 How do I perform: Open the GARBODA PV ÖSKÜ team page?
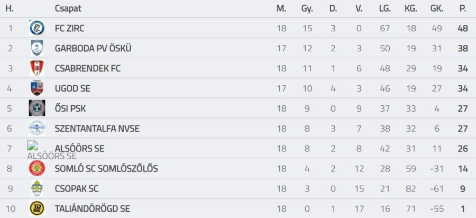(x=93, y=49)
